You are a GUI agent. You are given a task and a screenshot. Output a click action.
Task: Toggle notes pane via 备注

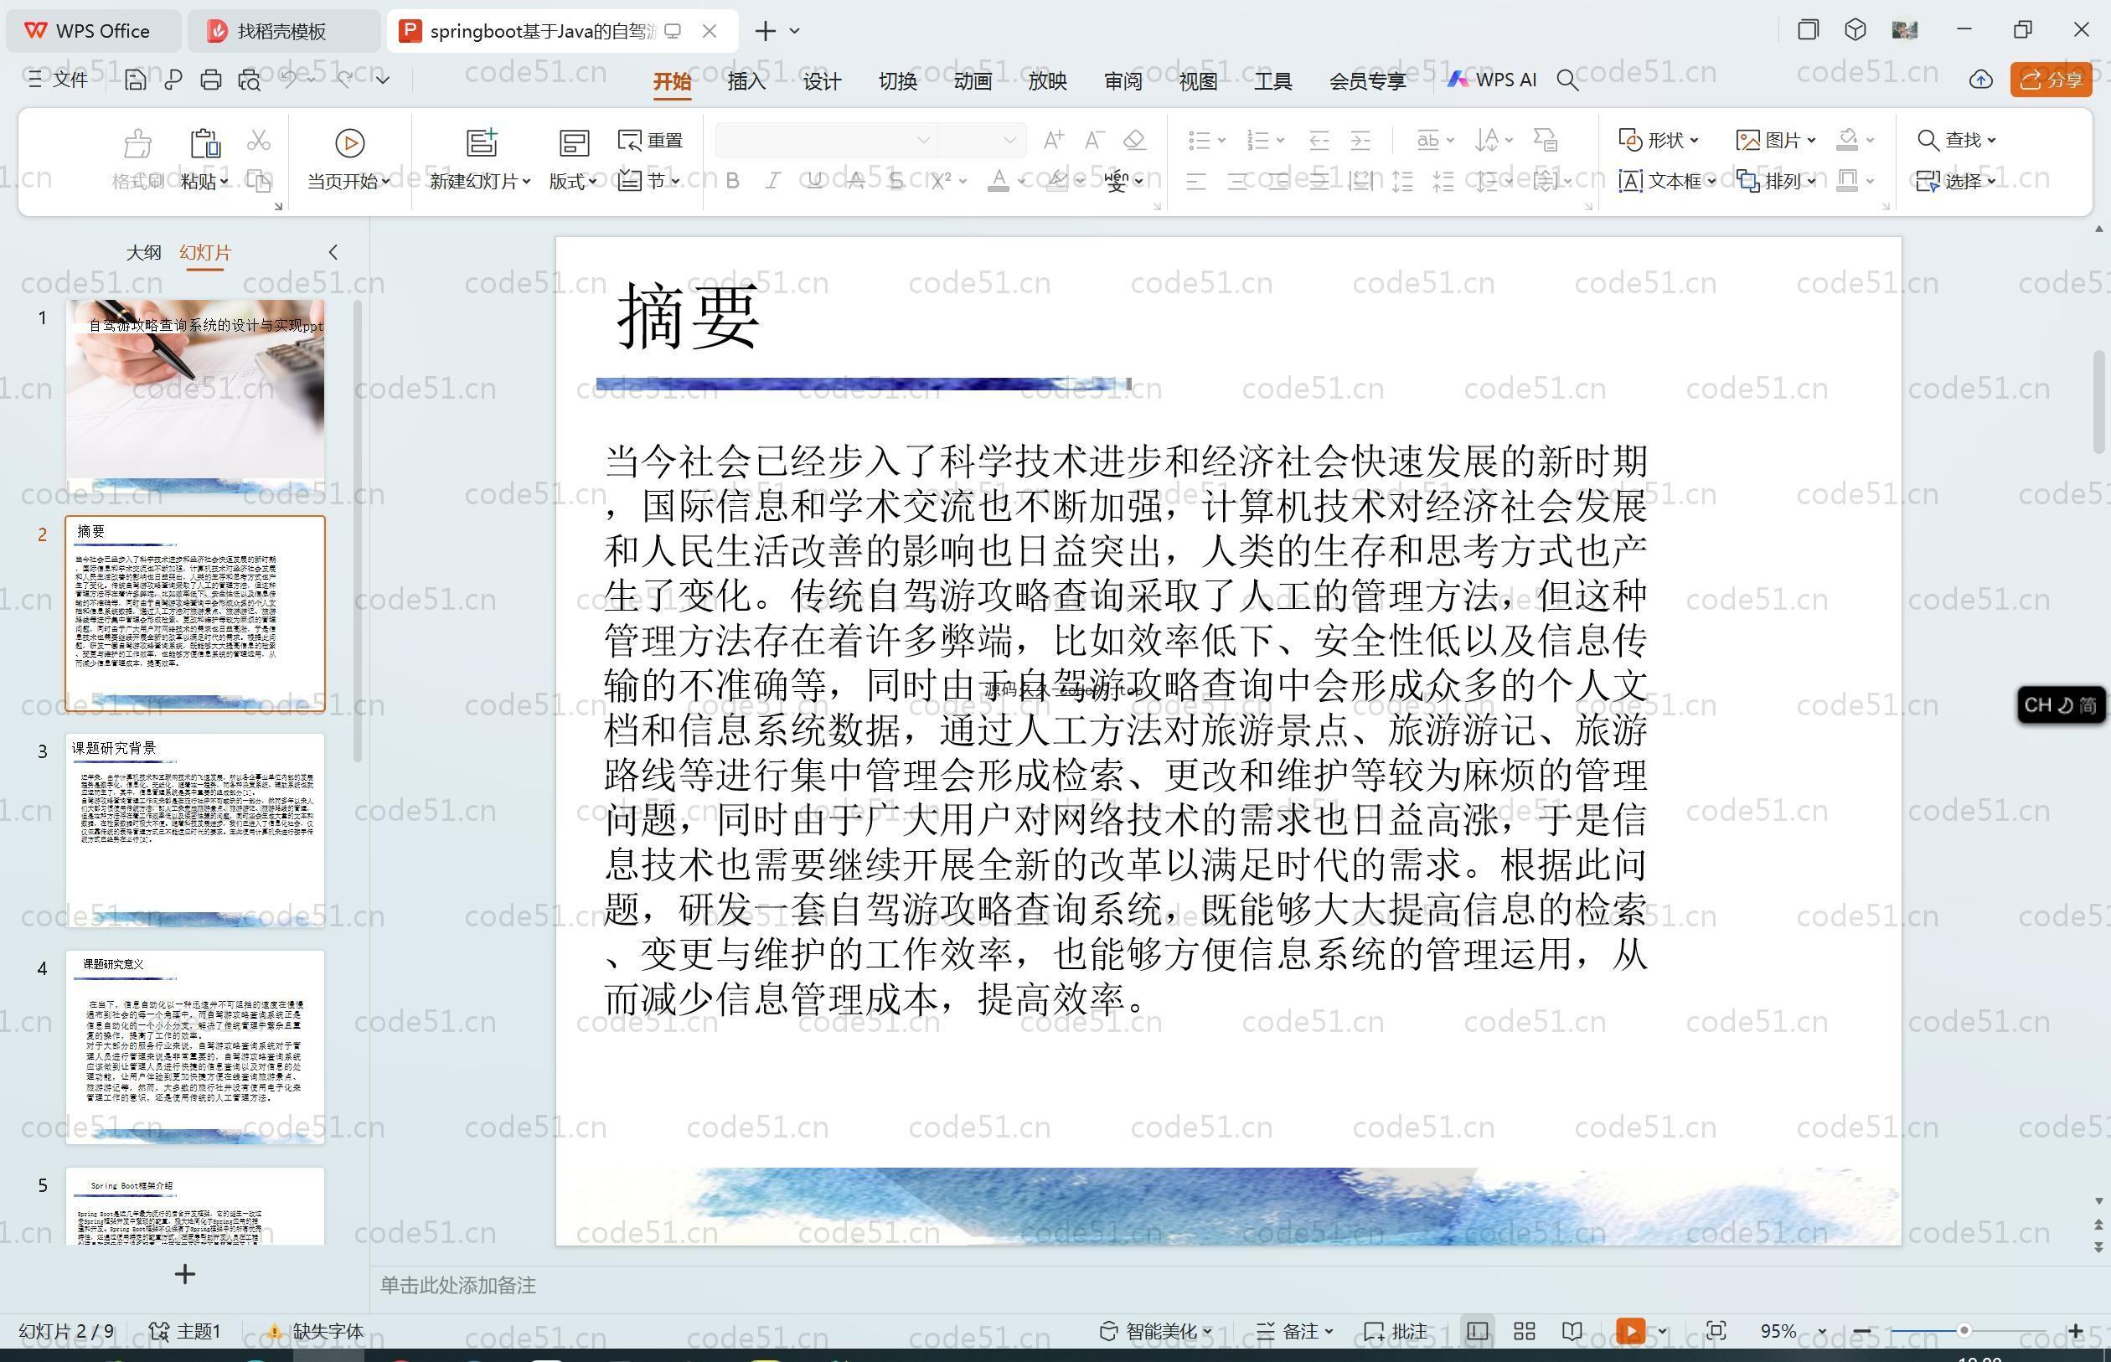pos(1294,1330)
